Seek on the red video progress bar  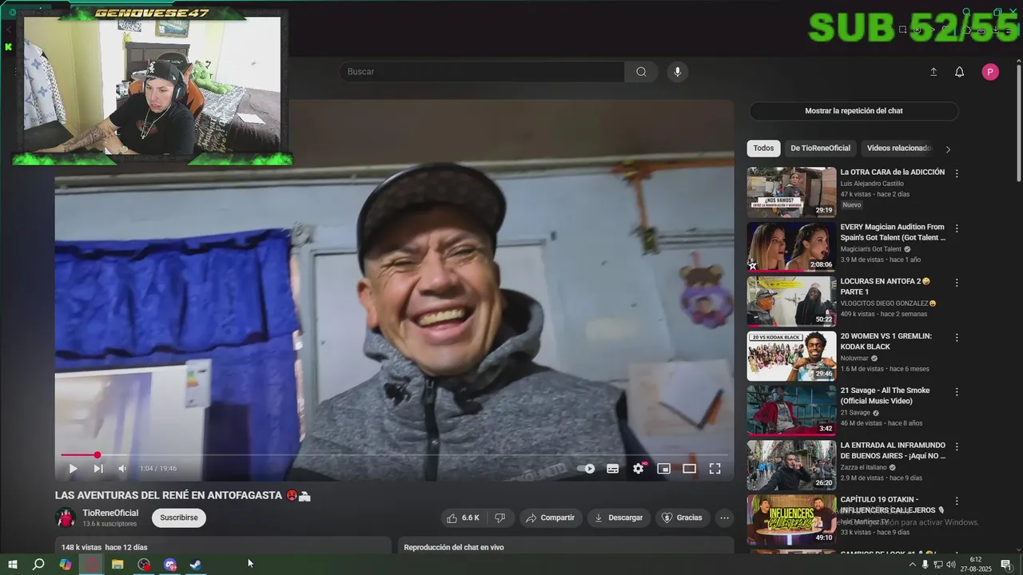(395, 455)
